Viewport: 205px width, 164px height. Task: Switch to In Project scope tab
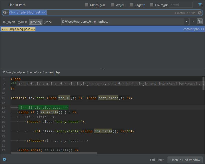pyautogui.click(x=9, y=22)
